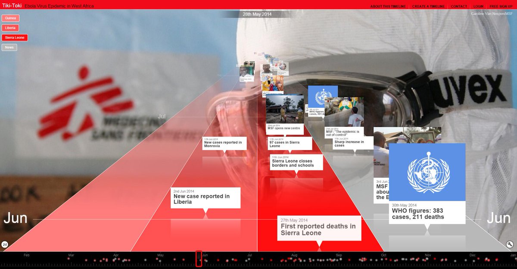Viewport: 517px width, 269px height.
Task: Click the Tiki-Toki logo link
Action: (11, 6)
